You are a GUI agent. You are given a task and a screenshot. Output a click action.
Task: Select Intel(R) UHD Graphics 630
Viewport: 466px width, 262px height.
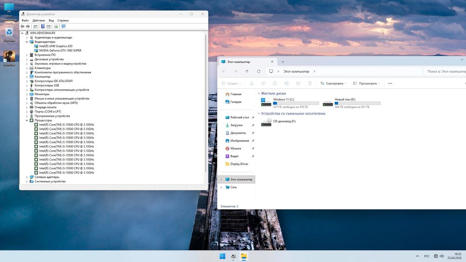click(55, 46)
